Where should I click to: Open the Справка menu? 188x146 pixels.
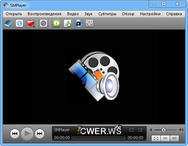pyautogui.click(x=174, y=14)
